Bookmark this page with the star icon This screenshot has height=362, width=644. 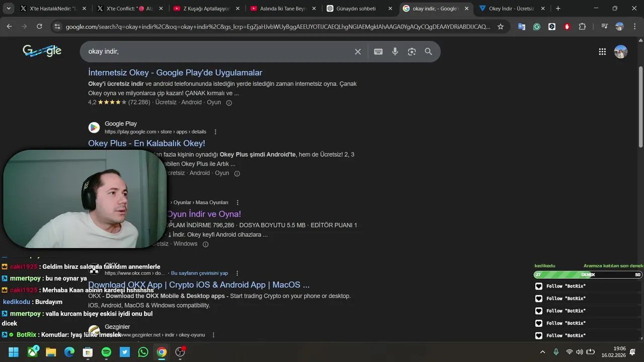tap(500, 27)
